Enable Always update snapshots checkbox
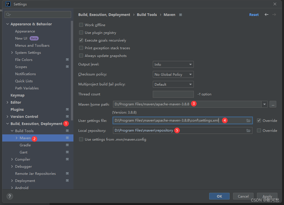Screen dimensions: 284x205 81,56
